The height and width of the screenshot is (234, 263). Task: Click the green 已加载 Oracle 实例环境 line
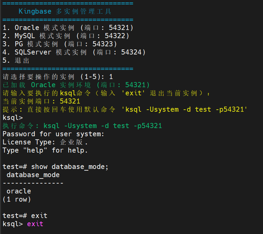76,85
